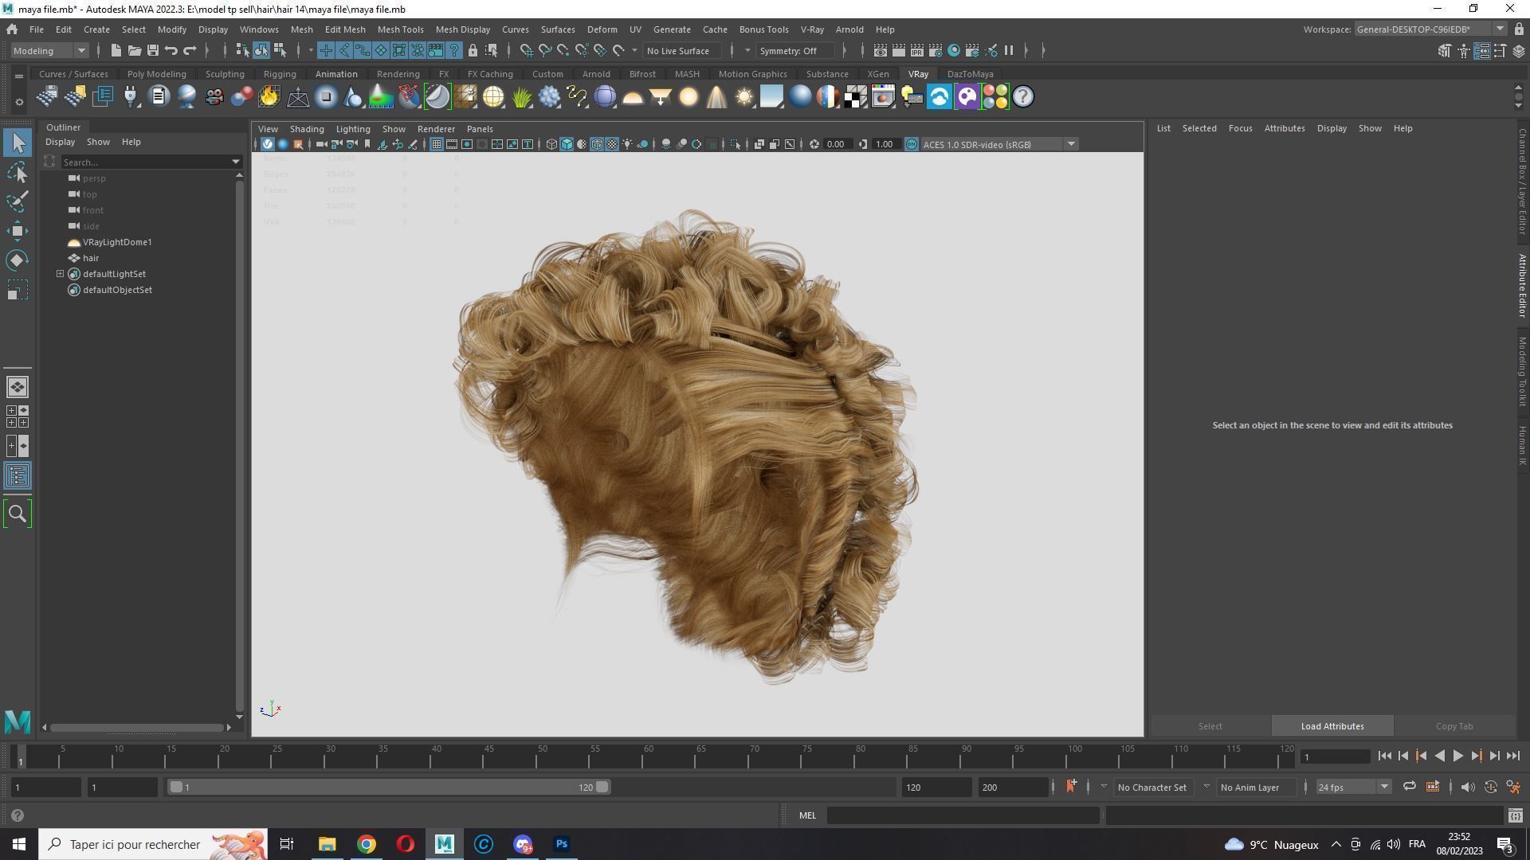Viewport: 1530px width, 860px height.
Task: Click the V-Ray fur grass shelf icon
Action: click(521, 97)
